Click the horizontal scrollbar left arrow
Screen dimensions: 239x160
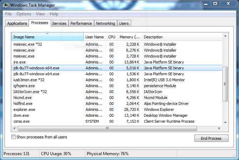pos(14,128)
